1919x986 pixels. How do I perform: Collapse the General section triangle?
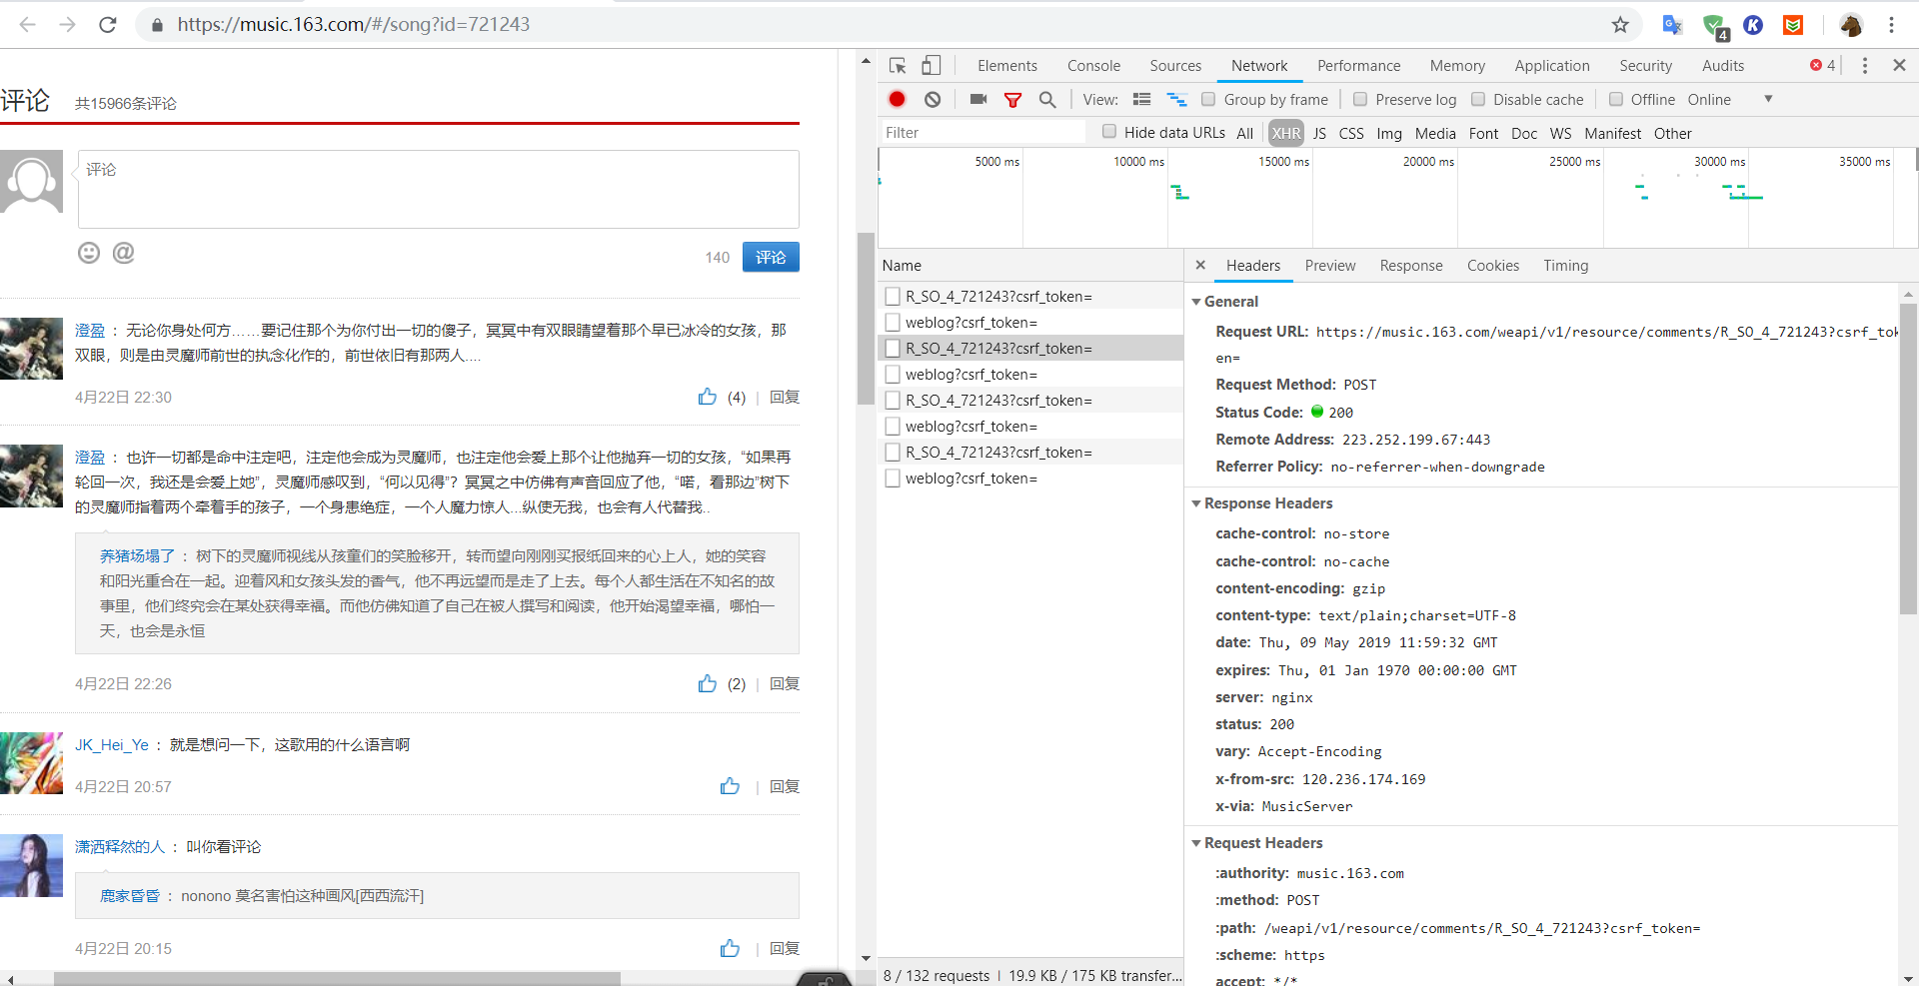1196,302
